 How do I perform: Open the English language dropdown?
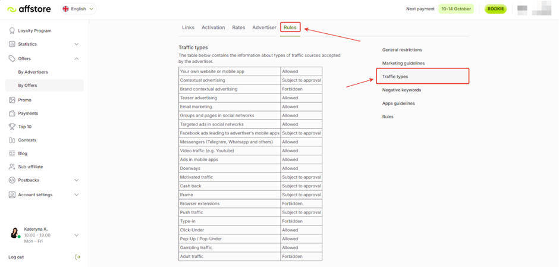point(78,9)
